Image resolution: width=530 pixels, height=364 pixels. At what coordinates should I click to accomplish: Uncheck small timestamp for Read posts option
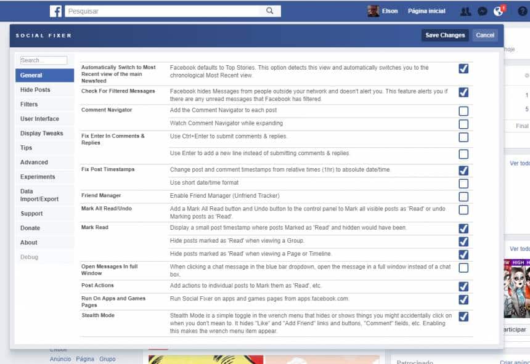click(x=463, y=229)
